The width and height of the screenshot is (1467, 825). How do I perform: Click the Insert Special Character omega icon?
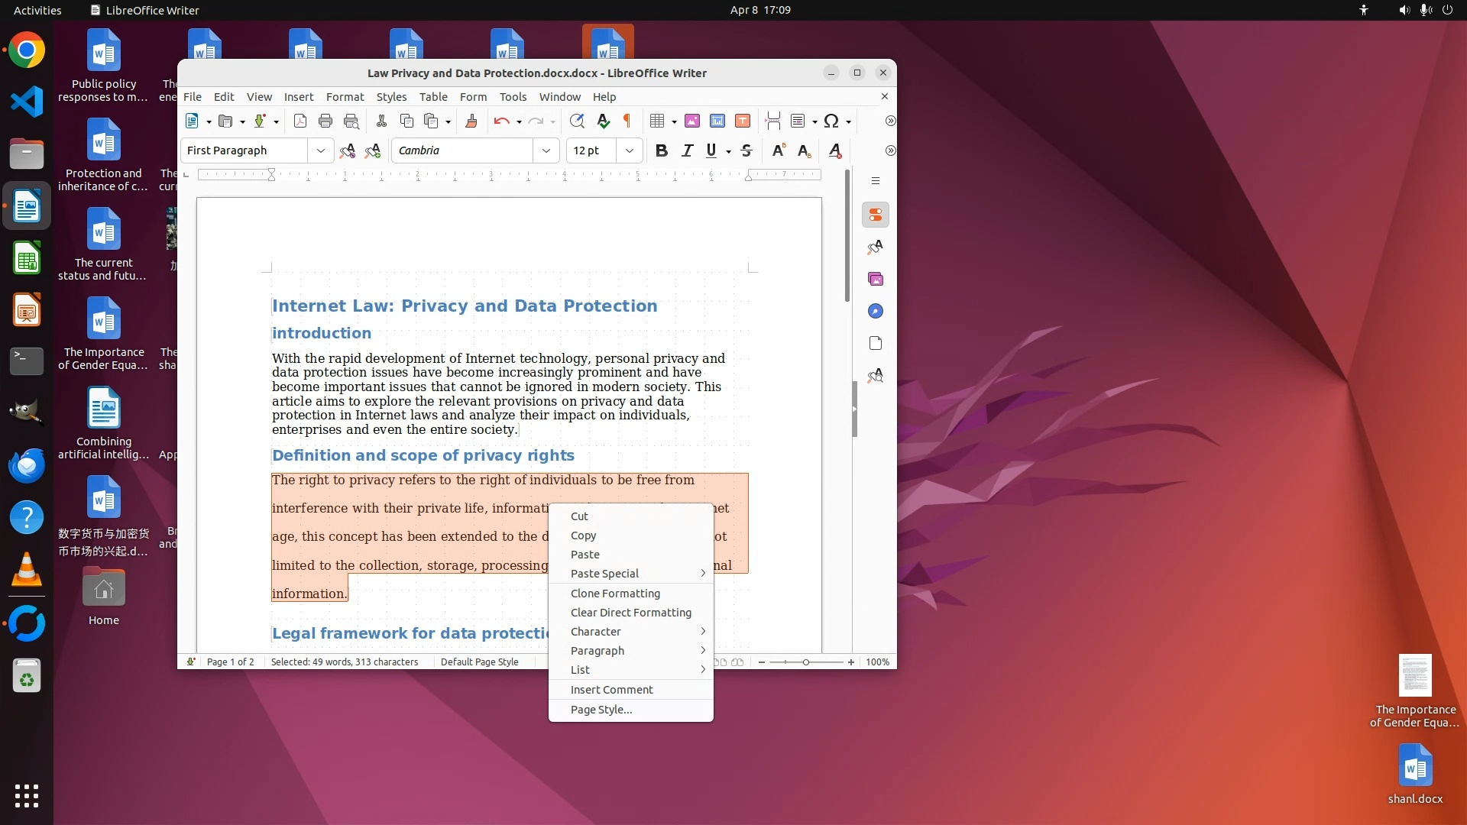831,121
